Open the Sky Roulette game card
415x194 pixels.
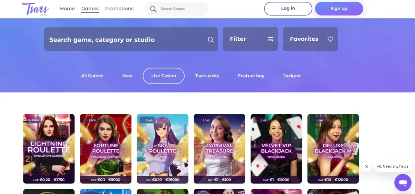click(163, 149)
